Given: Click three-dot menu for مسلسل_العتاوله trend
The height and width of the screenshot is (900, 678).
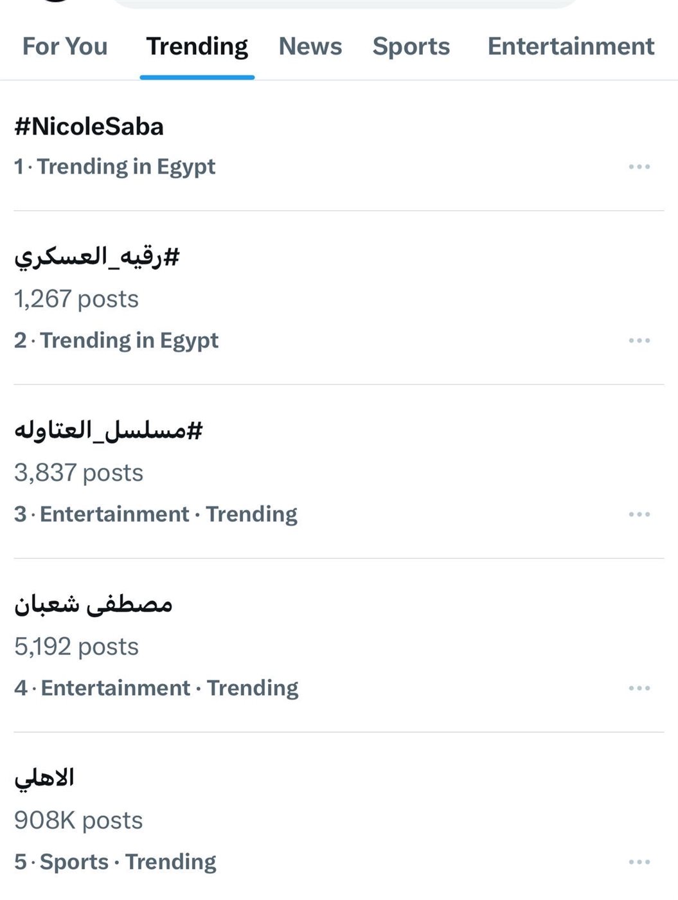Looking at the screenshot, I should coord(639,514).
